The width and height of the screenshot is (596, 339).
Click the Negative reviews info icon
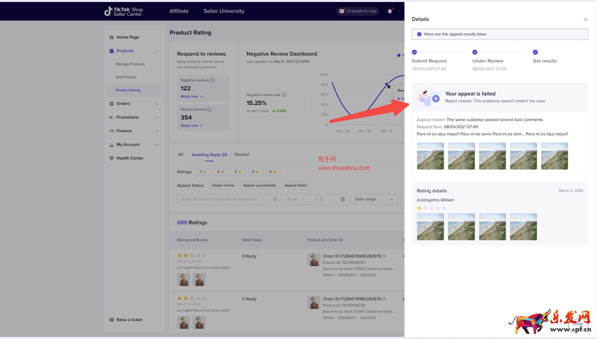click(212, 81)
